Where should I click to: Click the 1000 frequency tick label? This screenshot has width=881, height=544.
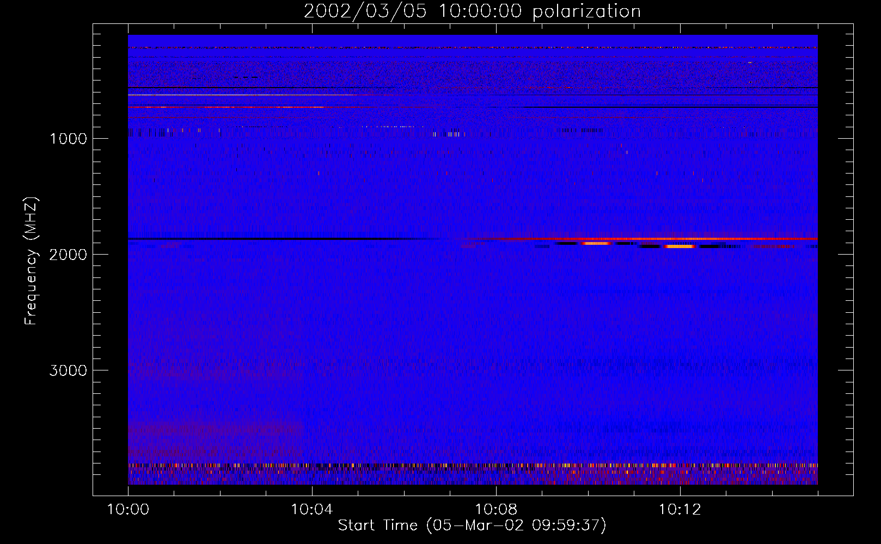68,139
